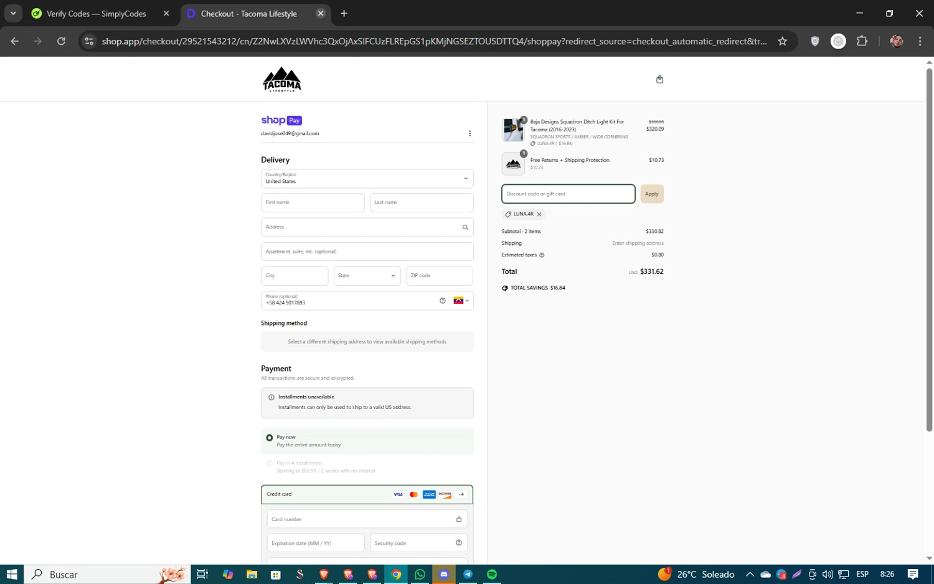Image resolution: width=934 pixels, height=584 pixels.
Task: Open Discord from the taskbar
Action: 444,574
